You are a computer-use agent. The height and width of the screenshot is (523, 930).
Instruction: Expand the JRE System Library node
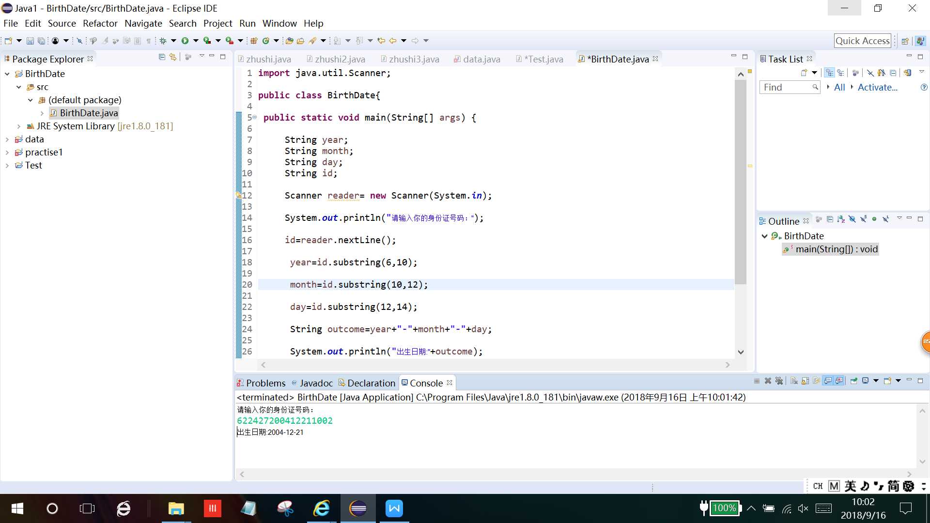(x=19, y=126)
